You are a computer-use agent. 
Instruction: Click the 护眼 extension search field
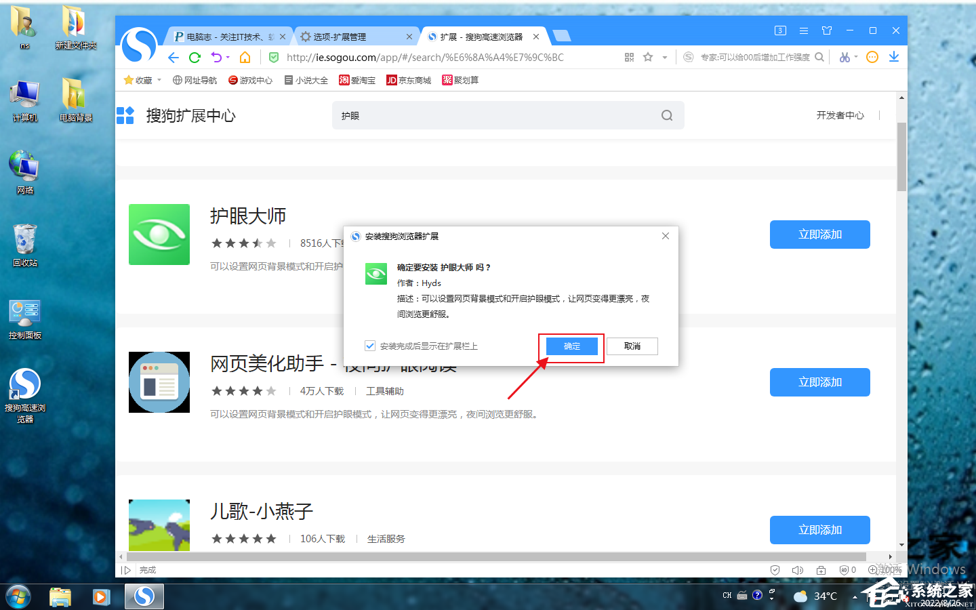tap(495, 116)
